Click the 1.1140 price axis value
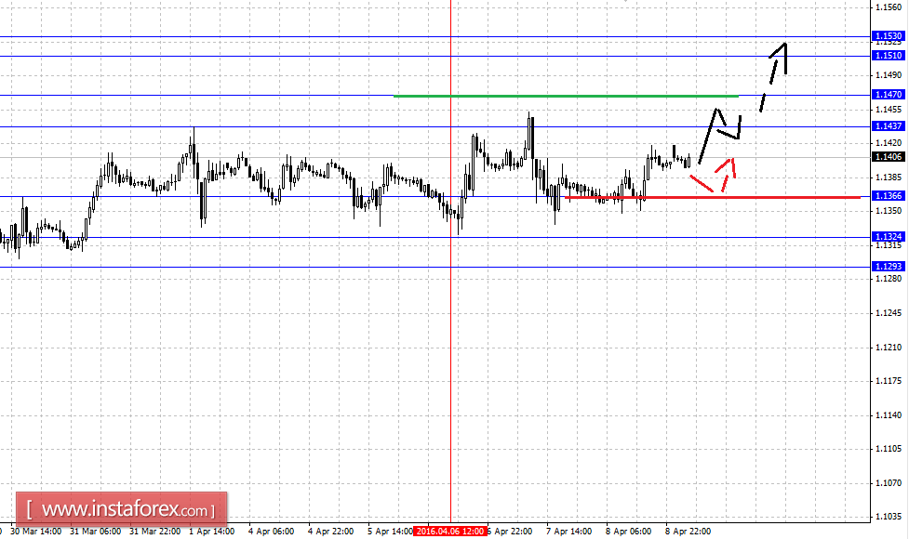This screenshot has width=909, height=539. 889,415
